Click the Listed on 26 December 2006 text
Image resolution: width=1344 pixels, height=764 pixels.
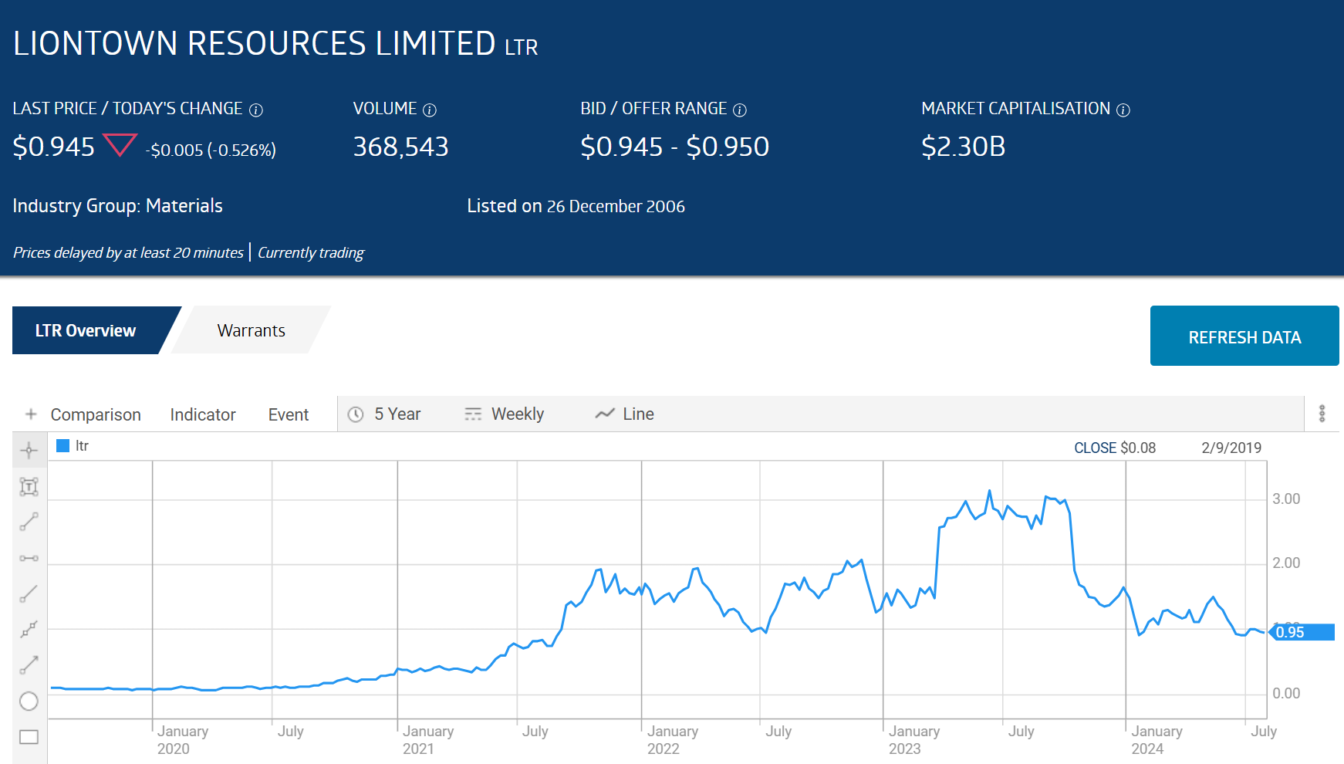point(576,206)
